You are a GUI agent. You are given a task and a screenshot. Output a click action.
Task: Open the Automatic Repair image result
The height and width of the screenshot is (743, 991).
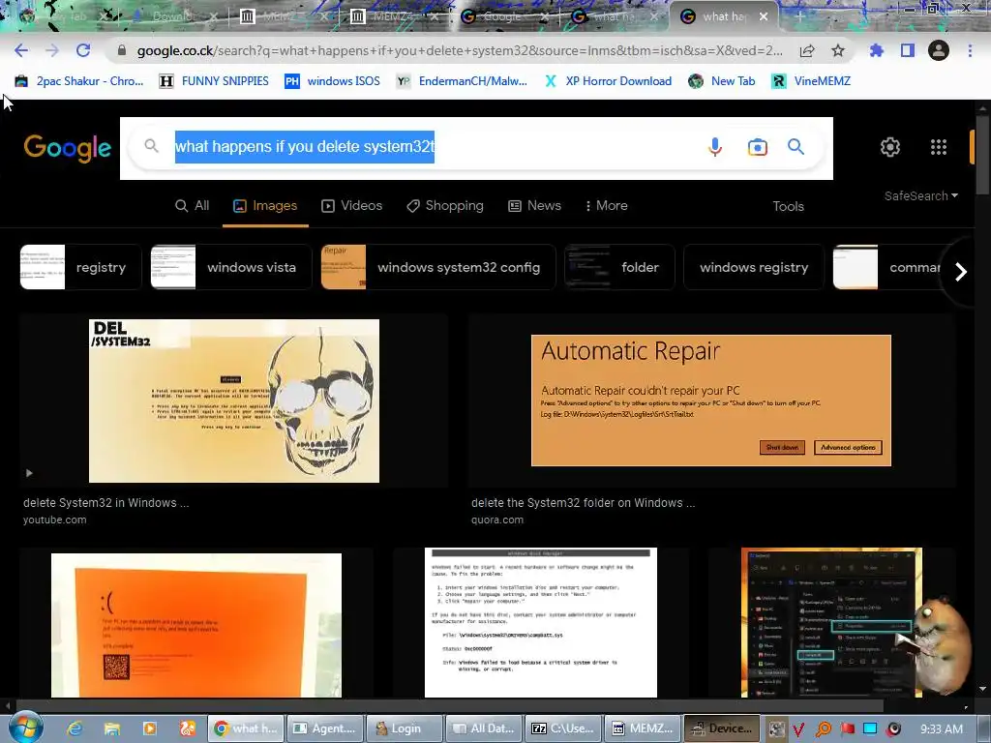coord(711,401)
